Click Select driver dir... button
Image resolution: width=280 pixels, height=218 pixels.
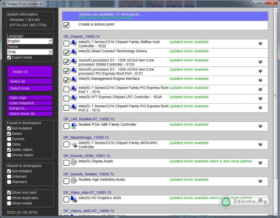coord(30,114)
